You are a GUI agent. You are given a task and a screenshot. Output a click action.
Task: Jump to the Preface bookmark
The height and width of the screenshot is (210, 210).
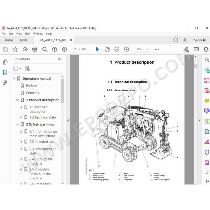point(31,86)
